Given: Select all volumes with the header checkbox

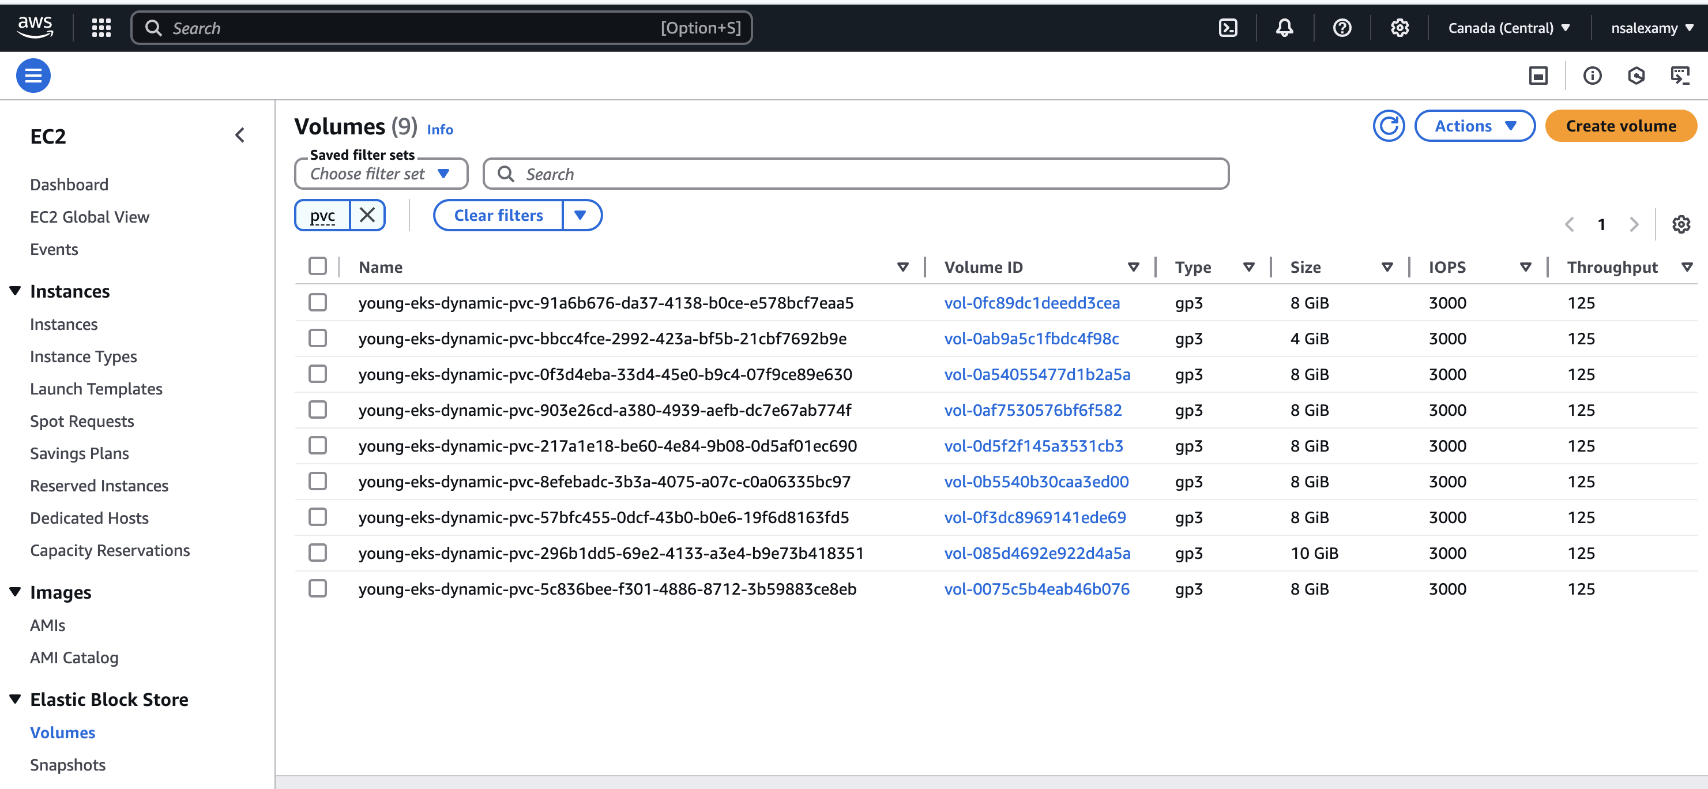Looking at the screenshot, I should tap(318, 266).
